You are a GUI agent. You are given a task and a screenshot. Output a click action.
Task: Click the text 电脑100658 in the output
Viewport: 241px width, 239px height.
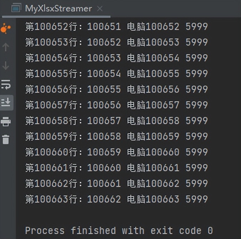click(153, 121)
